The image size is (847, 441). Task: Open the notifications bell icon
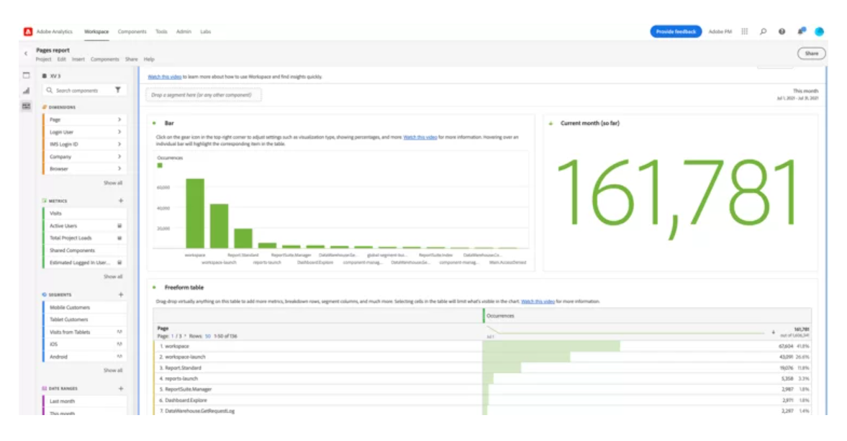click(801, 32)
